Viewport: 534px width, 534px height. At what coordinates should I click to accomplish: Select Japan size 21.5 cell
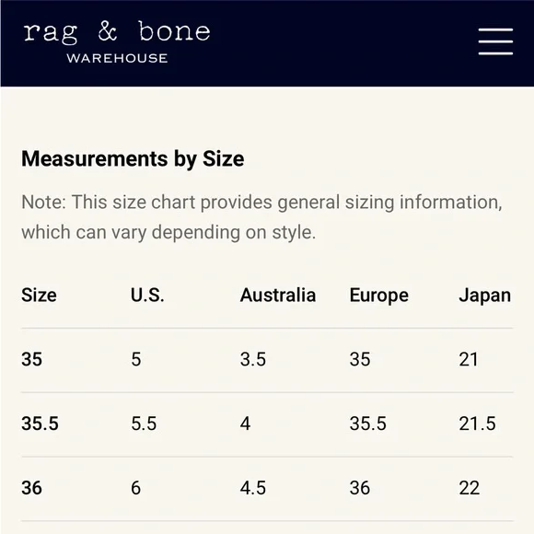[477, 424]
